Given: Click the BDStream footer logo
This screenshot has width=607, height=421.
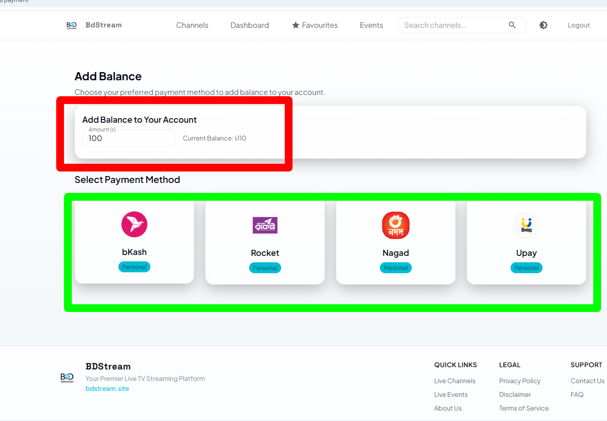Looking at the screenshot, I should pyautogui.click(x=67, y=377).
